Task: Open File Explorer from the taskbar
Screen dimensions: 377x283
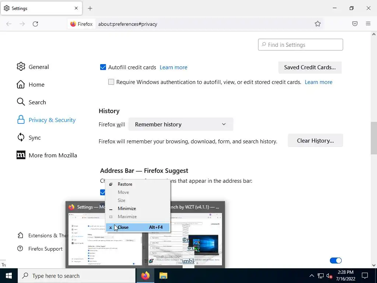Action: [163, 276]
